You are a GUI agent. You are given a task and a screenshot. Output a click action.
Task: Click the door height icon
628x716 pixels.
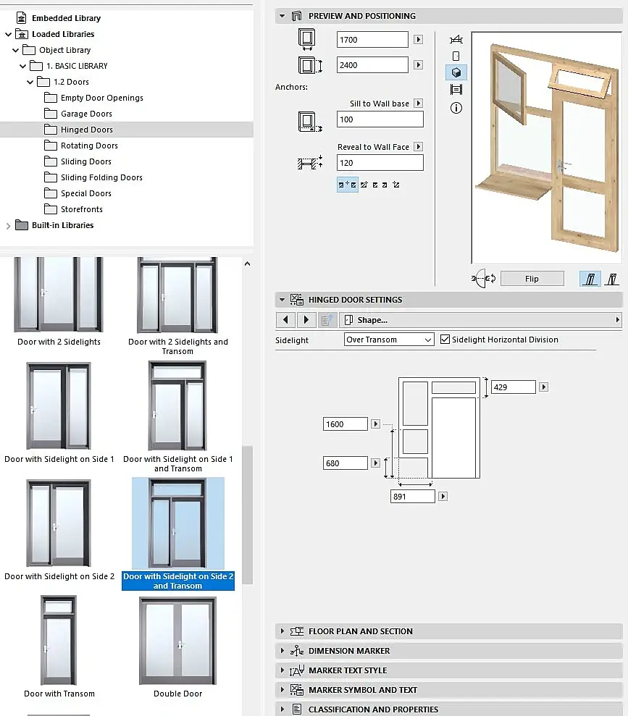pos(310,65)
